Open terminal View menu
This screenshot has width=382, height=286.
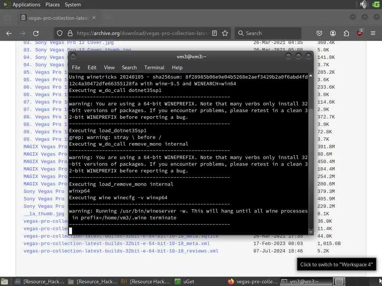[109, 68]
